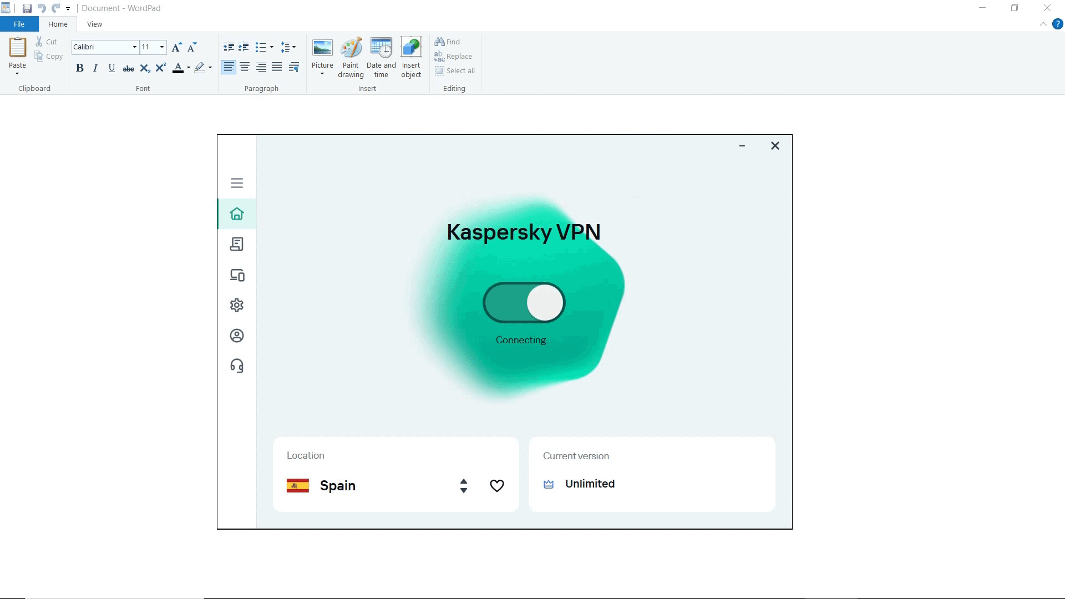1065x599 pixels.
Task: Click Select all in Editing
Action: pos(455,71)
